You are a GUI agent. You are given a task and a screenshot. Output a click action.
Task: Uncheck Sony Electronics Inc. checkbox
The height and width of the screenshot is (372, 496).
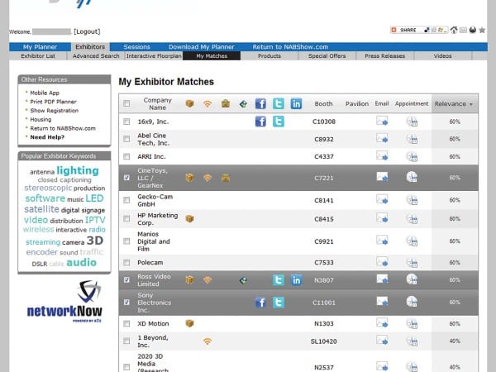tap(126, 303)
